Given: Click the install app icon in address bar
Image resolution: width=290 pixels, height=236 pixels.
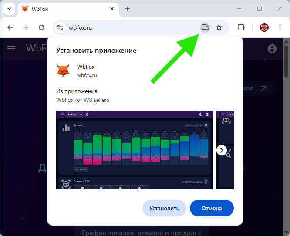Looking at the screenshot, I should pos(205,27).
